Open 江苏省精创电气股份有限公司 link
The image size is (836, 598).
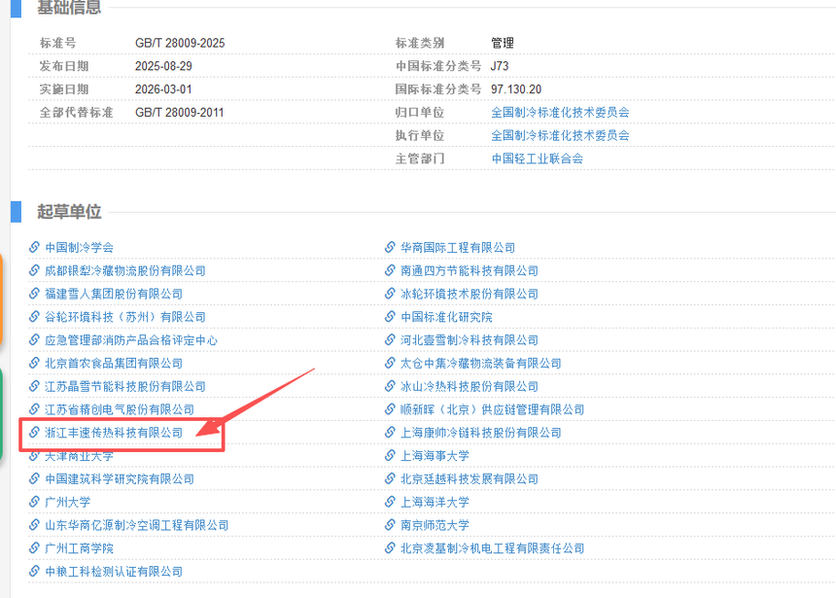click(120, 409)
